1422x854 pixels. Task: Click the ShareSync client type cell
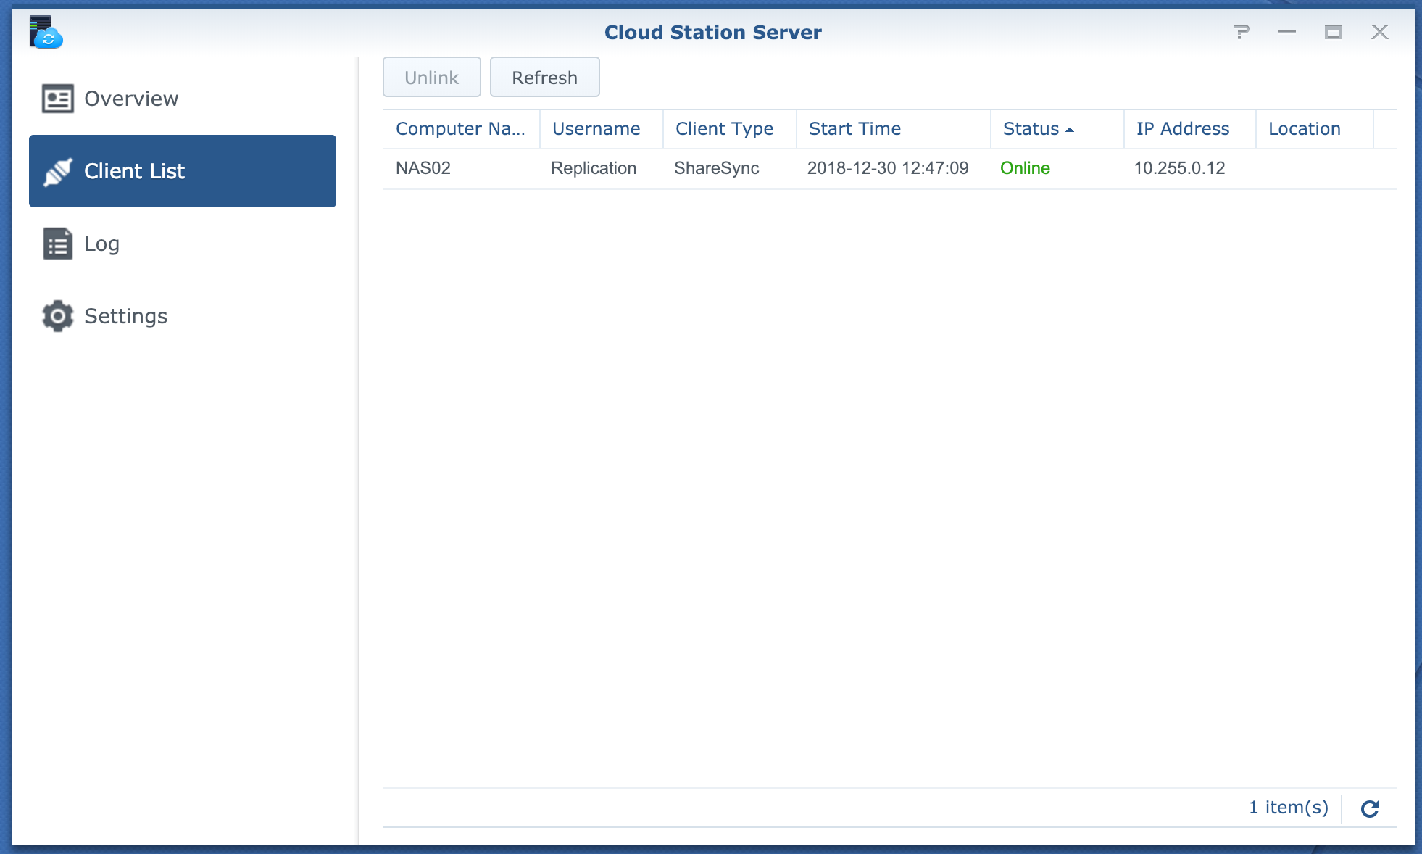click(x=717, y=168)
